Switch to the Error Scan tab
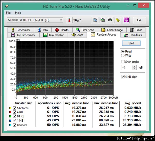The height and width of the screenshot is (141, 155). 85,30
